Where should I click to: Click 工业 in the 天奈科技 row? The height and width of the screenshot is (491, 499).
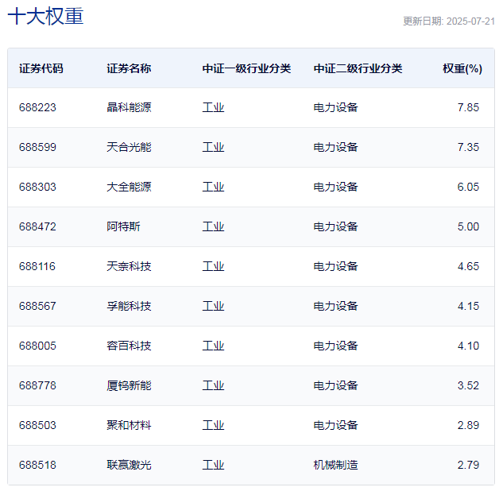213,266
